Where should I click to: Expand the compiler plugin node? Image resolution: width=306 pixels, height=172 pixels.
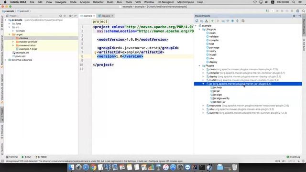[203, 73]
